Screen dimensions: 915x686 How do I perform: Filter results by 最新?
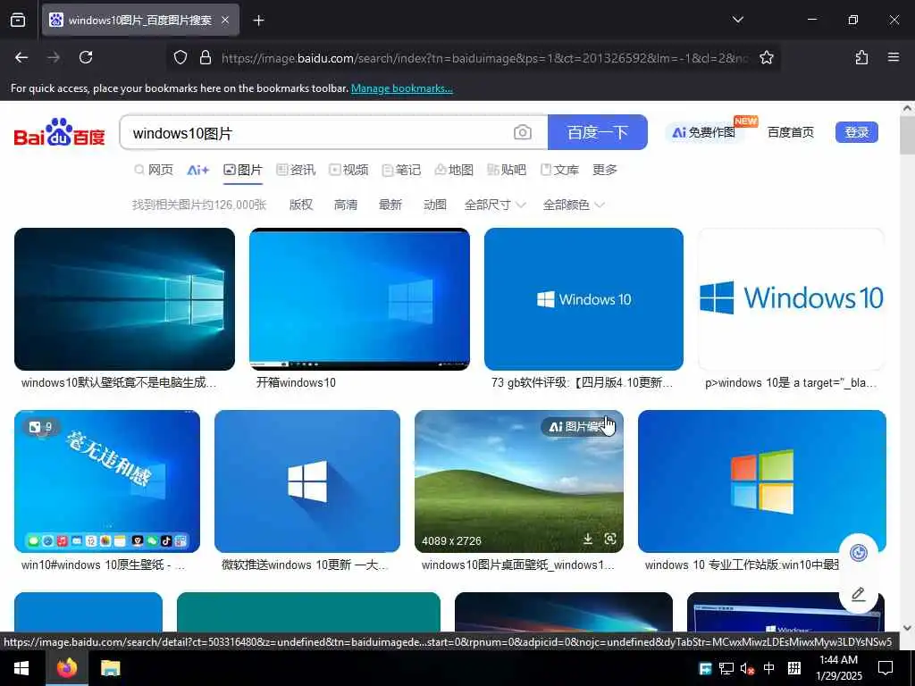[390, 205]
